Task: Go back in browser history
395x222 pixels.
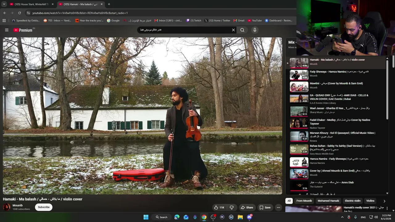Action: tap(5, 13)
